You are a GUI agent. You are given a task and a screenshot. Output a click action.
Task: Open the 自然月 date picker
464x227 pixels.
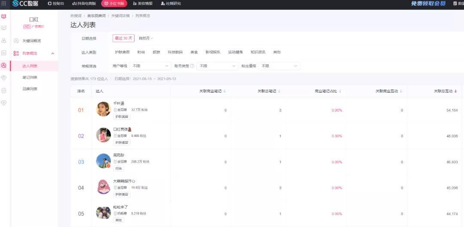coord(146,38)
